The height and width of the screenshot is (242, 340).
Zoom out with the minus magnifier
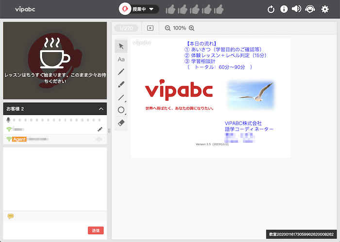click(x=168, y=28)
